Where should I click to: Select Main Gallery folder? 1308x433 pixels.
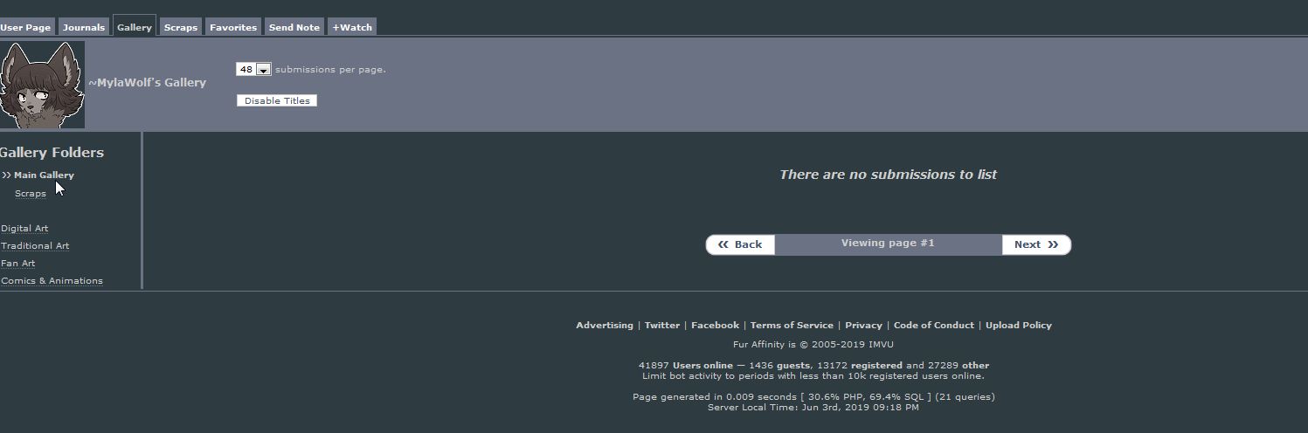[x=44, y=175]
